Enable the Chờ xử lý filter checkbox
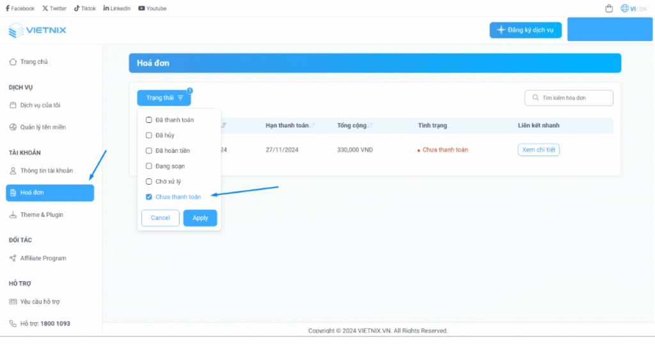Image resolution: width=655 pixels, height=344 pixels. point(149,182)
